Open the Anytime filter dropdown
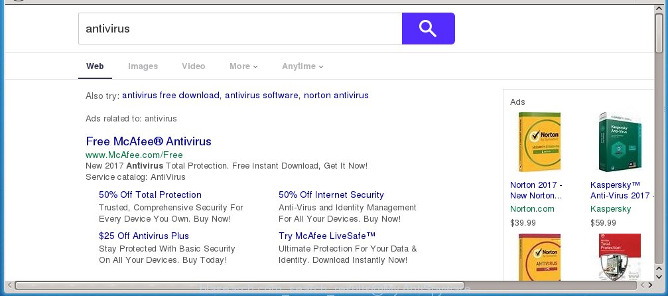Image resolution: width=668 pixels, height=296 pixels. coord(302,66)
